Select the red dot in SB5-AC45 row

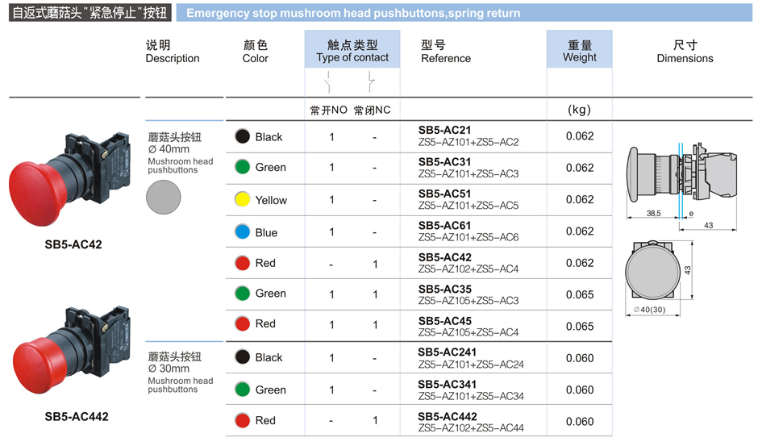tap(242, 324)
